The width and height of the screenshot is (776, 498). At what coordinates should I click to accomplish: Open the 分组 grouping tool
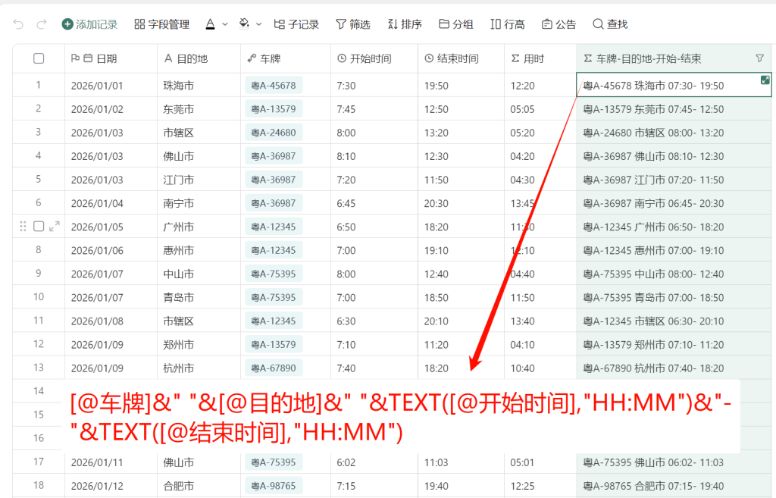(455, 24)
